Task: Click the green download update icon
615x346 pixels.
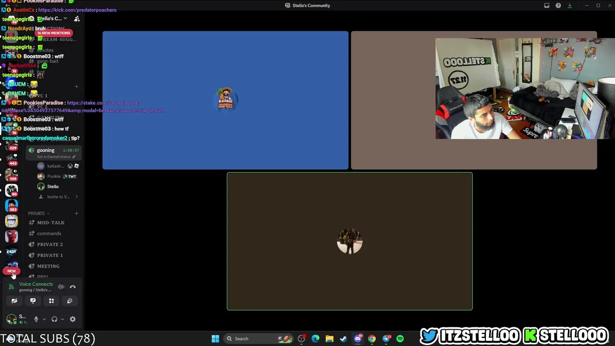Action: click(570, 6)
